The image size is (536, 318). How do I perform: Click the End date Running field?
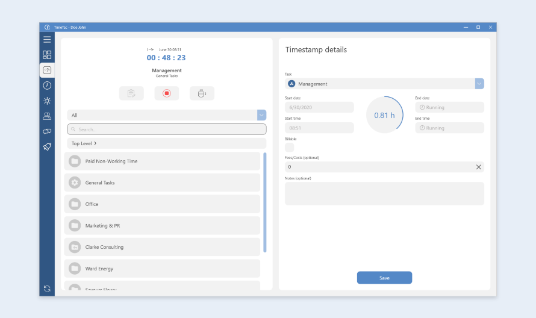tap(449, 107)
